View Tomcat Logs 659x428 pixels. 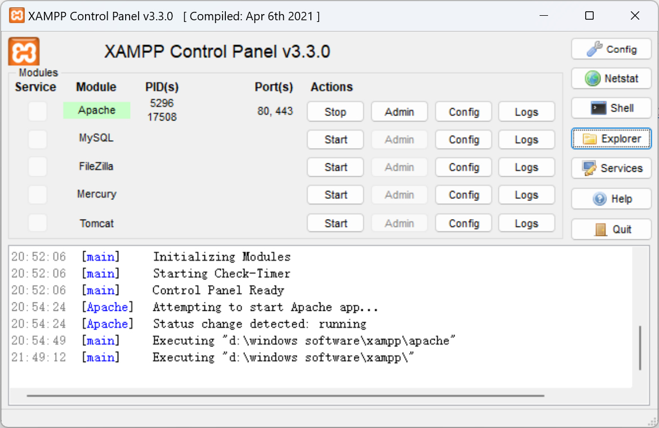tap(527, 223)
